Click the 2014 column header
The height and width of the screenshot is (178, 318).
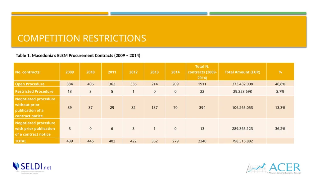[175, 72]
